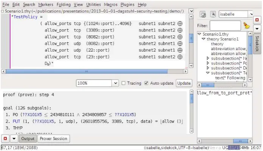Click '(isabelle,sidekick,UTF-8-Isabelle)' in status bar
Viewport: 263px width, 151px height.
176,148
